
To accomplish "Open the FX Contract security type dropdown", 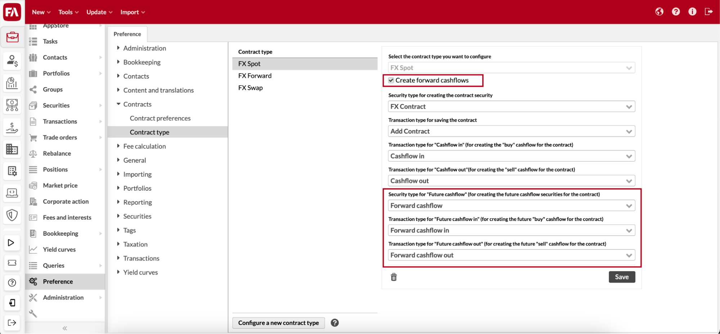I will (x=511, y=107).
